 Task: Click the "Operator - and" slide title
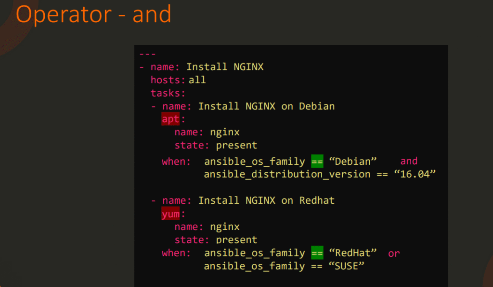click(93, 14)
